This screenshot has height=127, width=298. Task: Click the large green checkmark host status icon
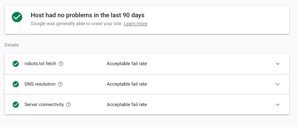[17, 17]
